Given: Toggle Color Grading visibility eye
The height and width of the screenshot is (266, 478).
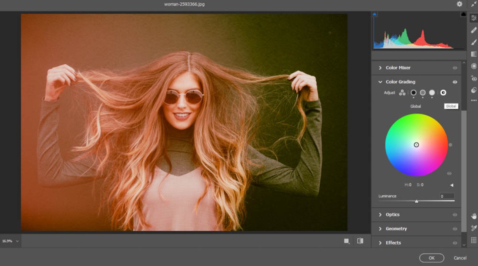Looking at the screenshot, I should pos(455,82).
